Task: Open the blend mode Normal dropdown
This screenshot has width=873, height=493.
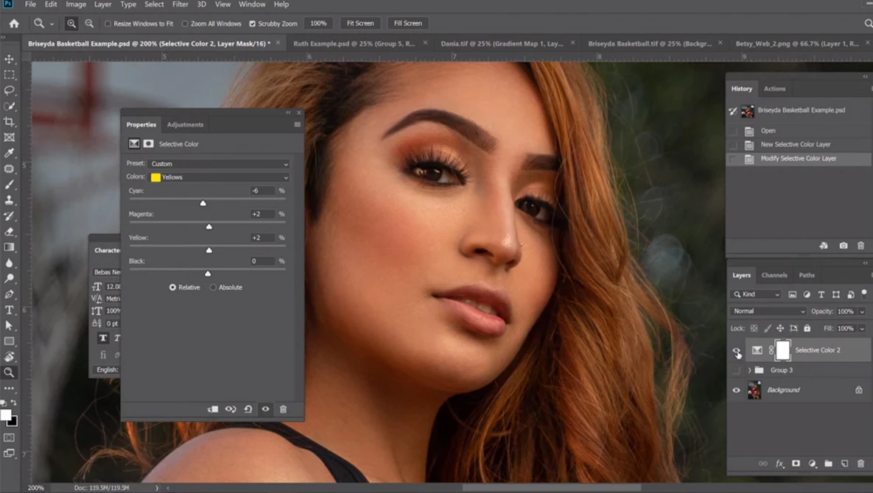Action: pos(768,311)
